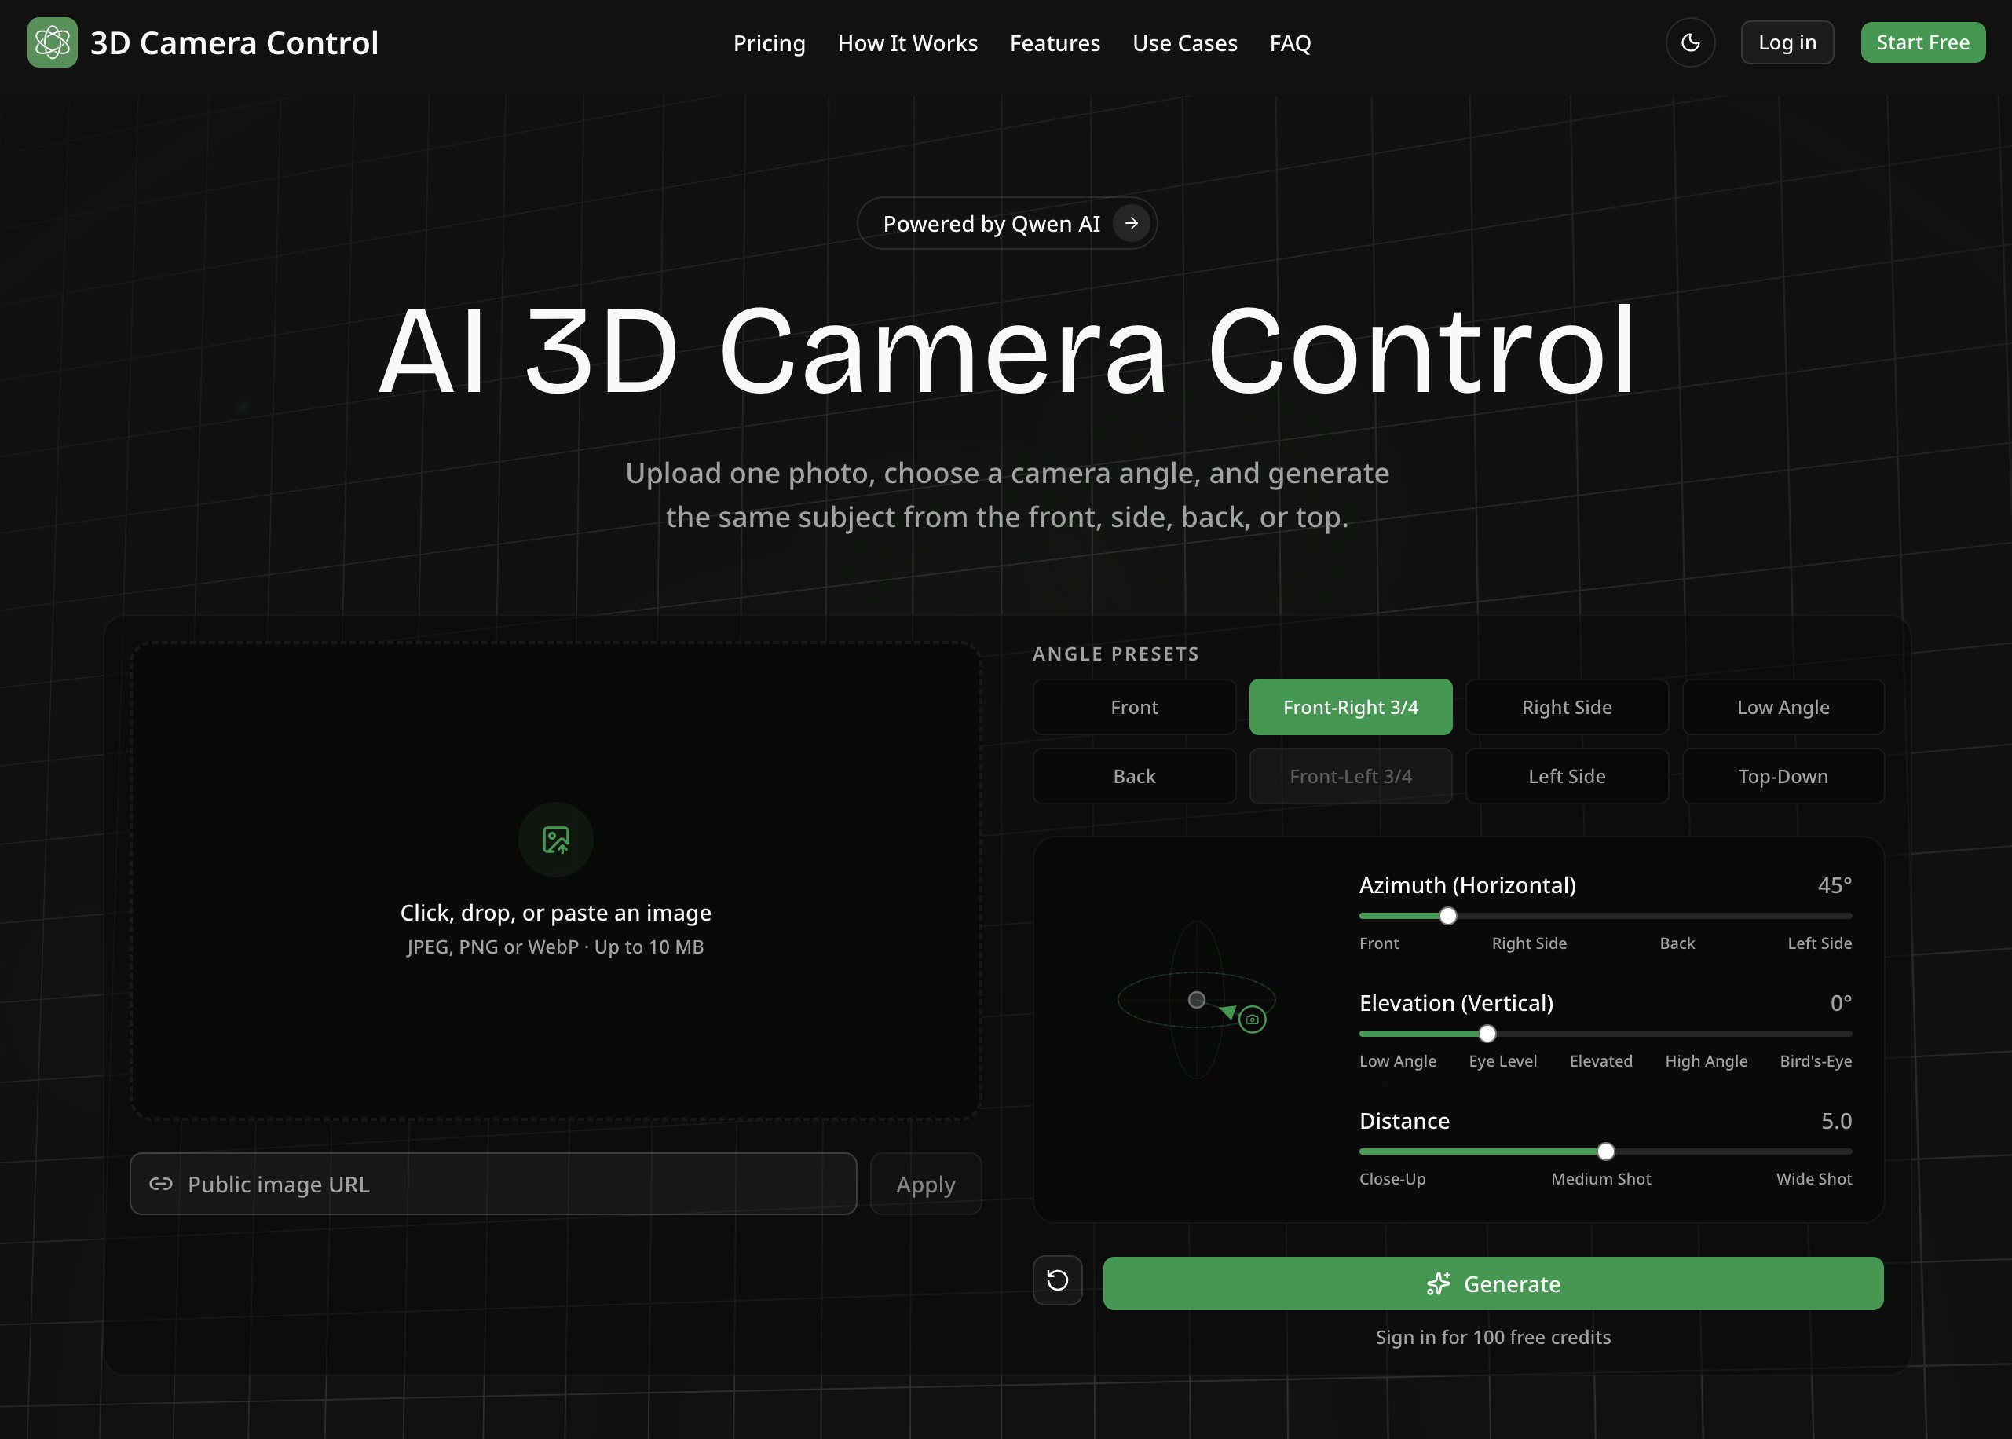Click the Elevated label under Elevation
Viewport: 2012px width, 1439px height.
[x=1600, y=1061]
